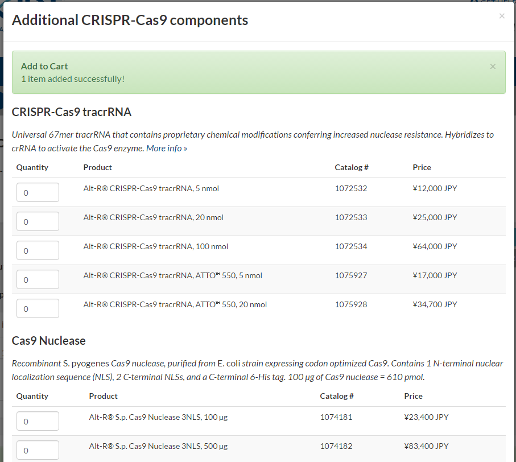516x462 pixels.
Task: Open the tracrRNA More info link
Action: pyautogui.click(x=167, y=148)
